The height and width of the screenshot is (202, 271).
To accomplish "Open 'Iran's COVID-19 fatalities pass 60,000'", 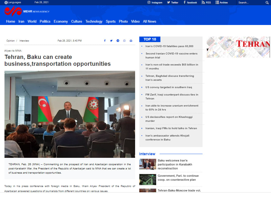I will click(x=169, y=46).
